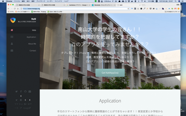The width and height of the screenshot is (186, 116).
Task: Open 編集 menu
Action: (23, 1)
